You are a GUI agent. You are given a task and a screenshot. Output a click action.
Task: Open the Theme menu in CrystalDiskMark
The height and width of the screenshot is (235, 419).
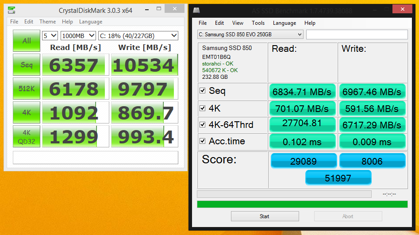pos(47,22)
